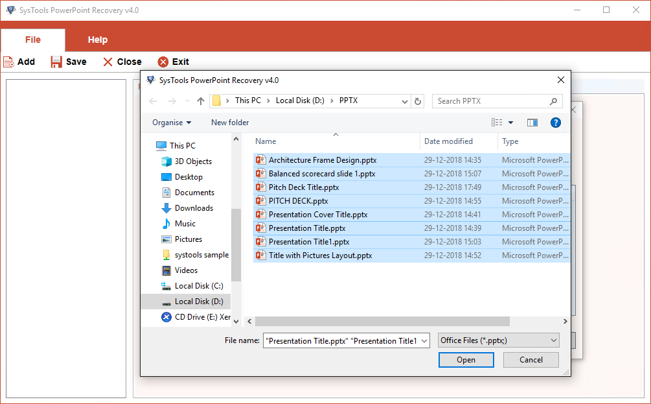
Task: Click the Add file icon in toolbar
Action: (x=8, y=62)
